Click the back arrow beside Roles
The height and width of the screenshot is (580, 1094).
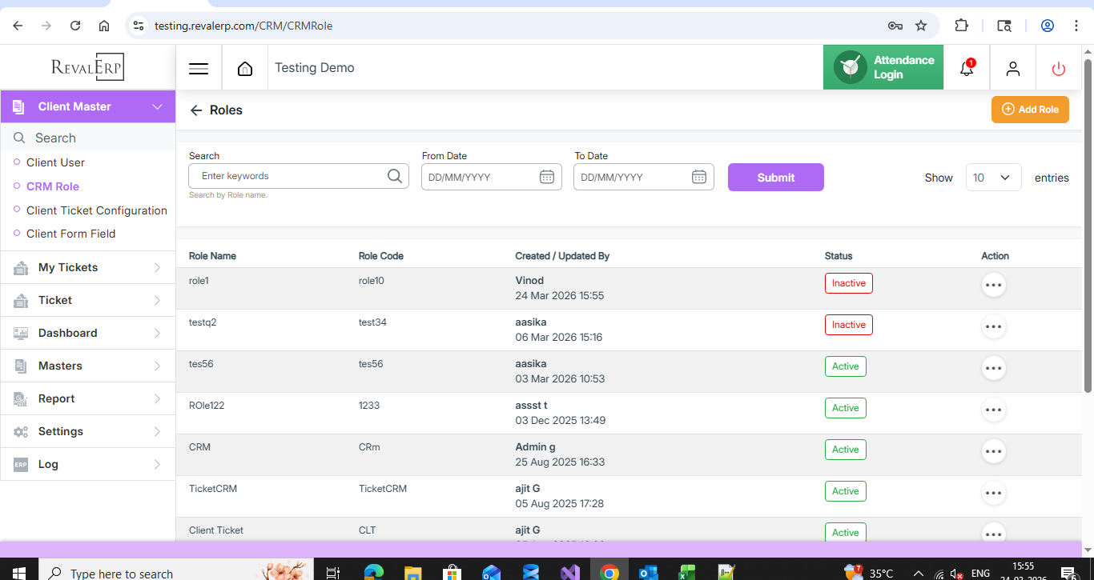click(196, 110)
